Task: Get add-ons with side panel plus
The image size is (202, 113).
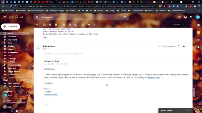Action: click(199, 59)
